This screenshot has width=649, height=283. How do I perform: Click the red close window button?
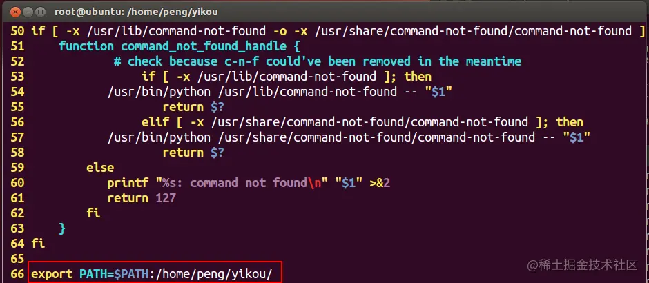[x=16, y=12]
